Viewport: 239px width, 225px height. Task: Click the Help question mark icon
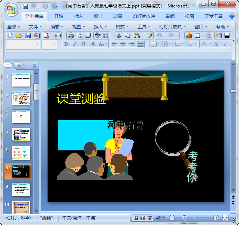coord(232,16)
